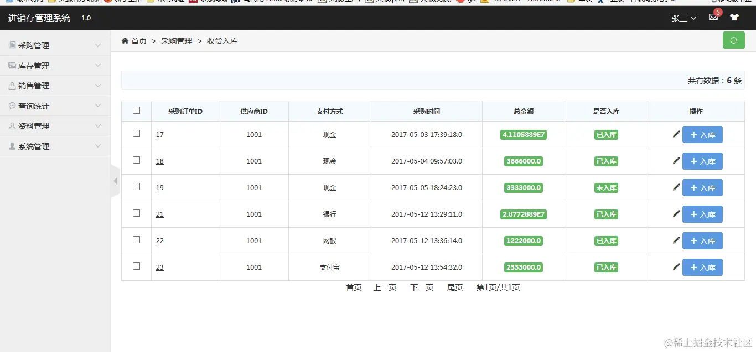The height and width of the screenshot is (352, 756).
Task: Toggle the select-all checkbox in table header
Action: coord(137,110)
